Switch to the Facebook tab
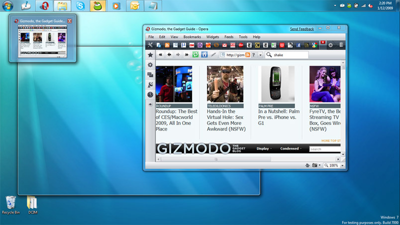This screenshot has width=400, height=225. 298,45
